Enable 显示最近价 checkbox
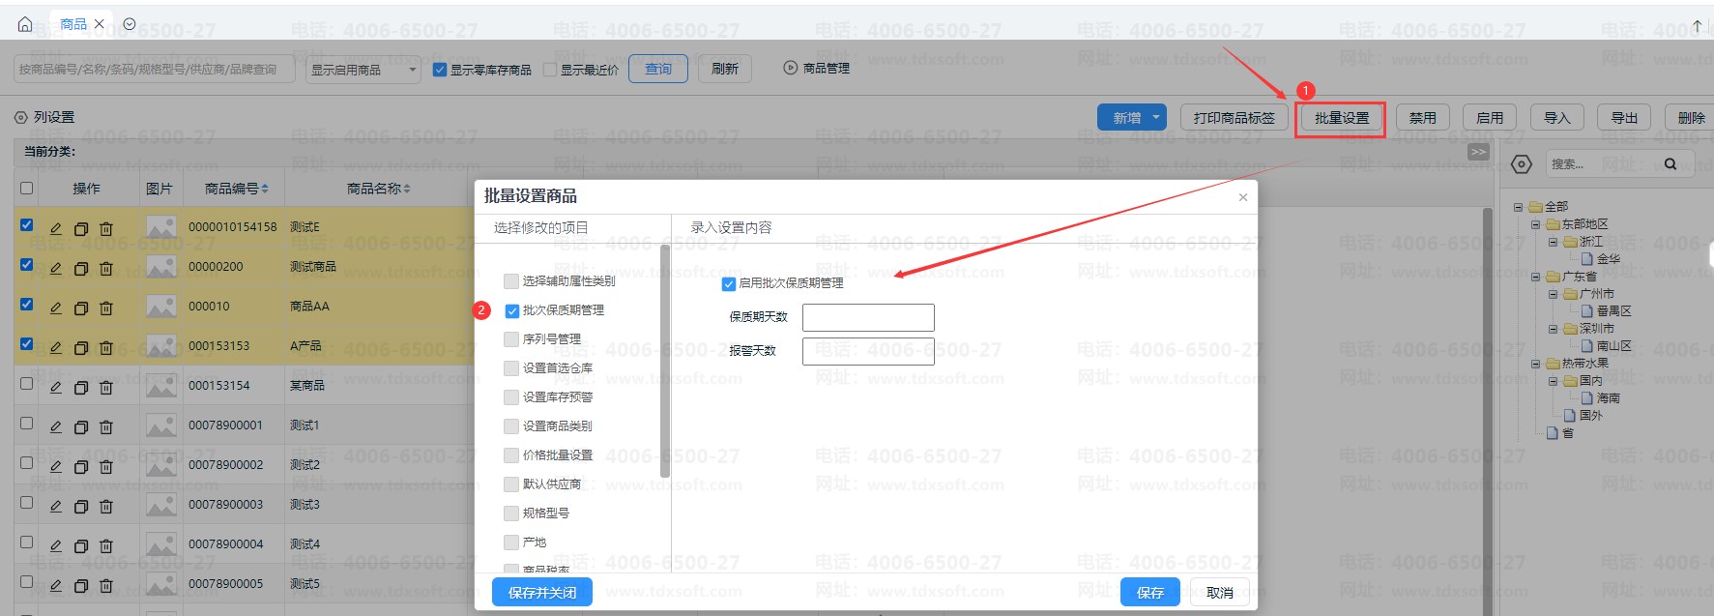This screenshot has width=1714, height=616. tap(550, 70)
